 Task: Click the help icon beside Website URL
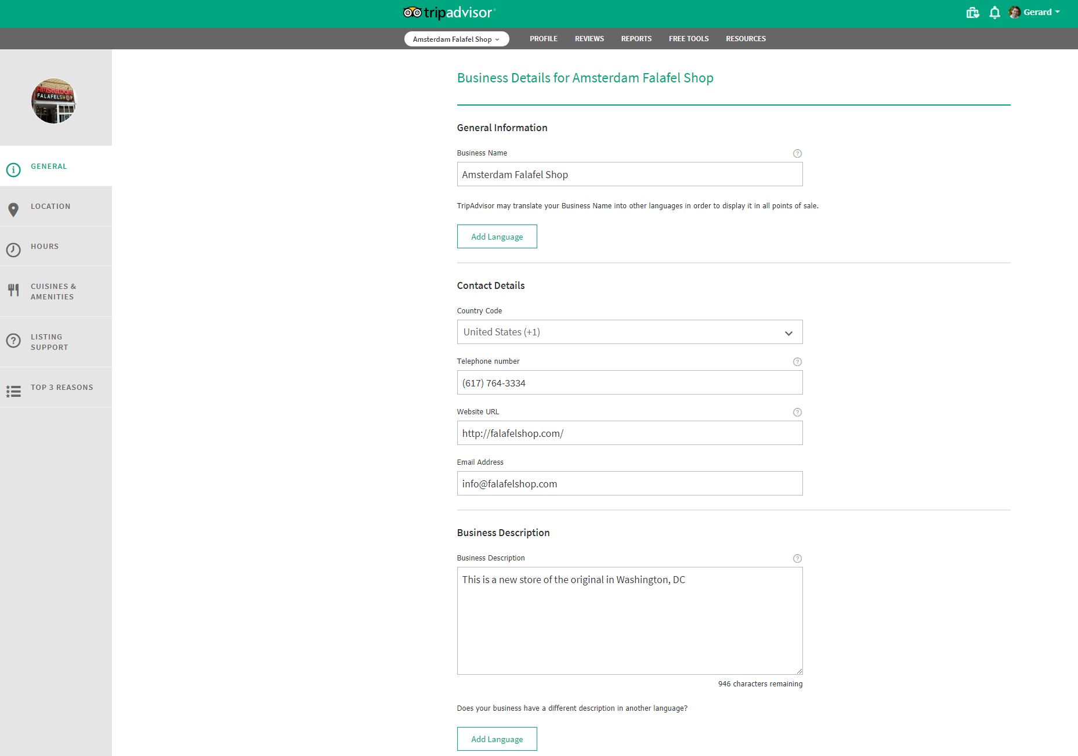797,413
